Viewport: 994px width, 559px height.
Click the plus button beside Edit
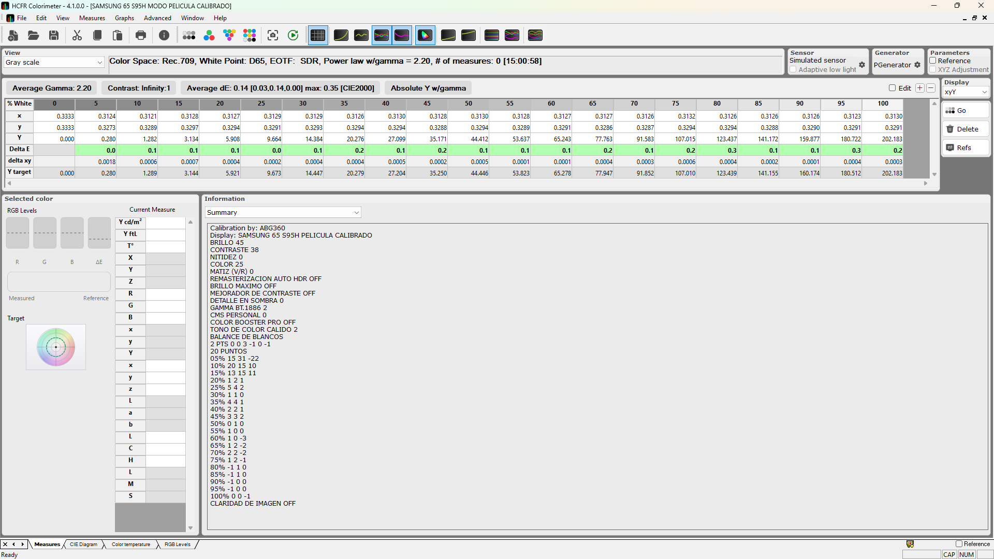point(920,88)
